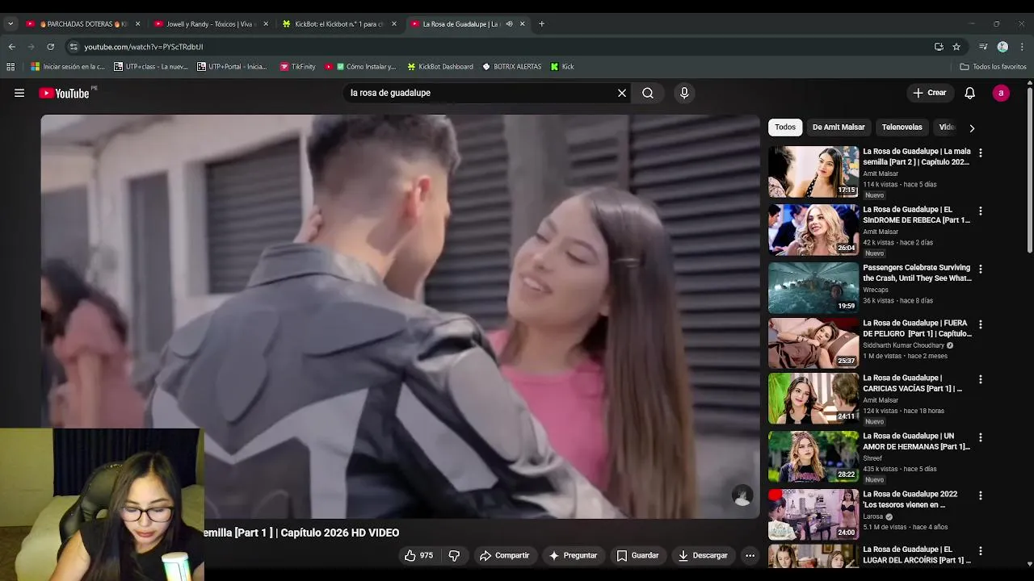Image resolution: width=1034 pixels, height=581 pixels.
Task: Open the browser apps grid shortcut
Action: 11,67
